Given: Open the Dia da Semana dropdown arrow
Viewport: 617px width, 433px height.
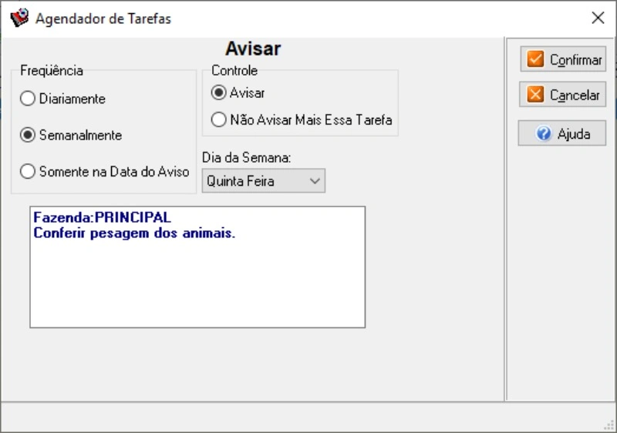Looking at the screenshot, I should [315, 181].
